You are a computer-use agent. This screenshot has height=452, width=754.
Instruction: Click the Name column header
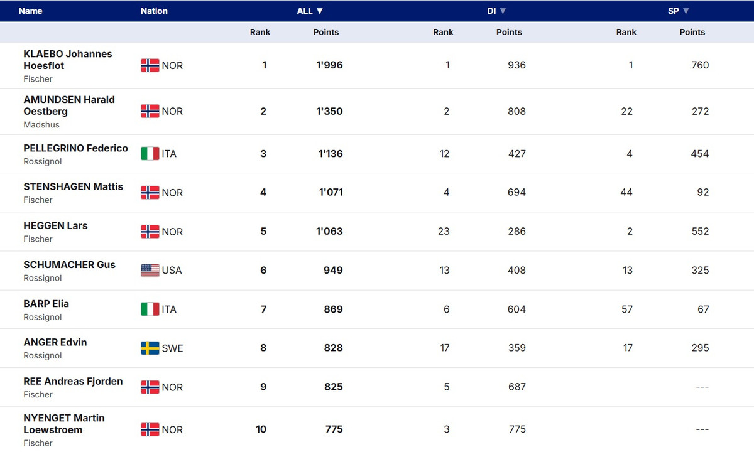[x=31, y=11]
